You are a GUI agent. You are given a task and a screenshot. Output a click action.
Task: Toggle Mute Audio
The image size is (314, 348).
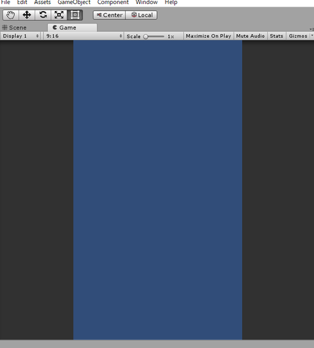point(251,36)
